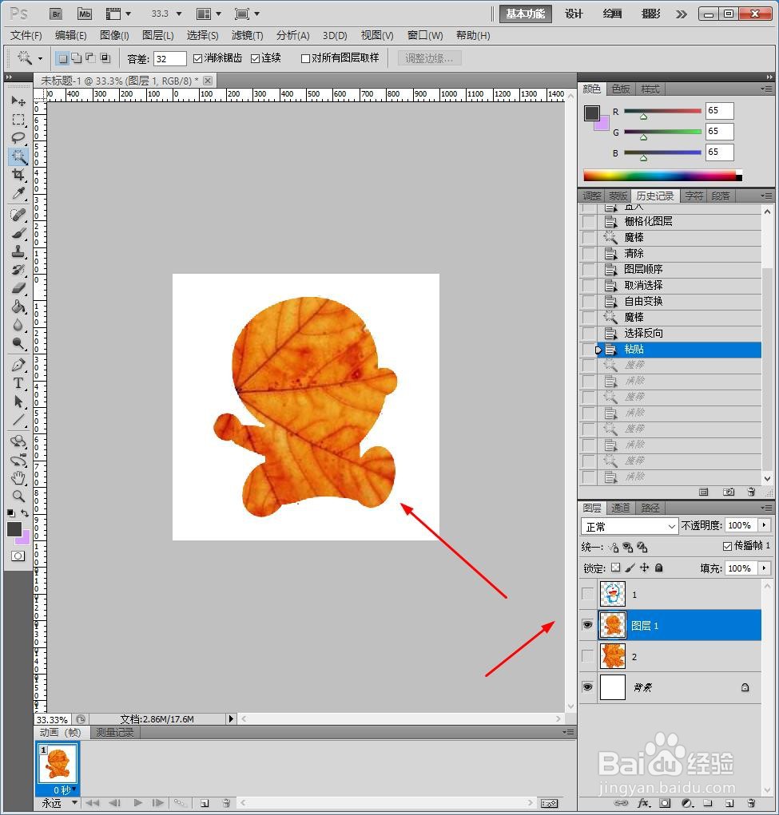Switch to the 色板 tab

click(621, 89)
